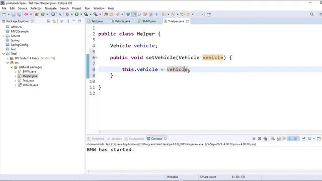Click Collapse All in Package Explorer
This screenshot has height=181, width=322.
[x=48, y=21]
